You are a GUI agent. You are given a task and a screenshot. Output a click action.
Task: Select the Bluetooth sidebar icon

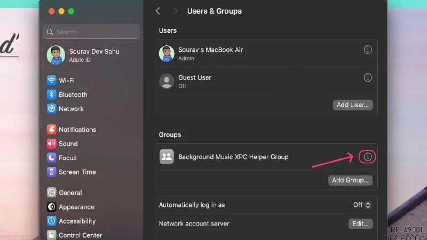click(x=51, y=94)
